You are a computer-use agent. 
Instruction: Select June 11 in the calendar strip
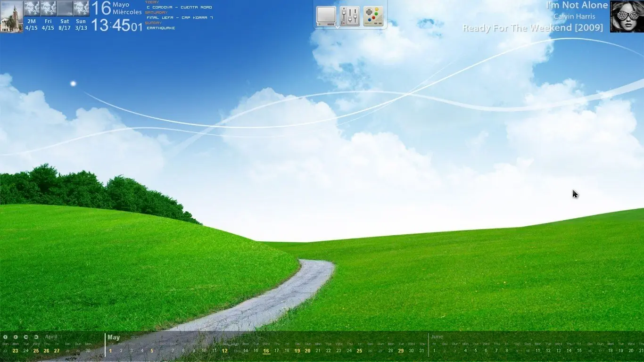click(x=537, y=351)
